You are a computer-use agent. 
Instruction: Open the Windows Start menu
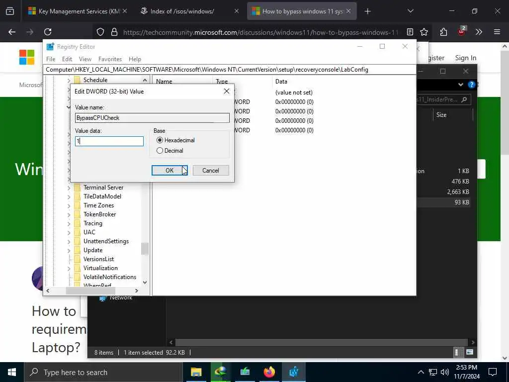pos(12,372)
